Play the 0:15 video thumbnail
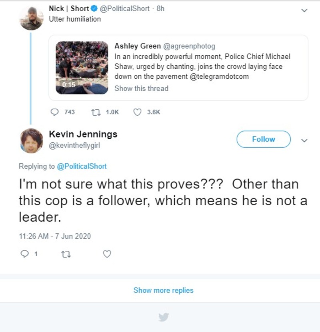The image size is (320, 332). (x=82, y=68)
